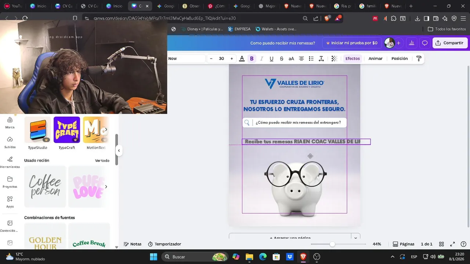Open the Animar animation panel
The width and height of the screenshot is (470, 264).
pyautogui.click(x=375, y=59)
